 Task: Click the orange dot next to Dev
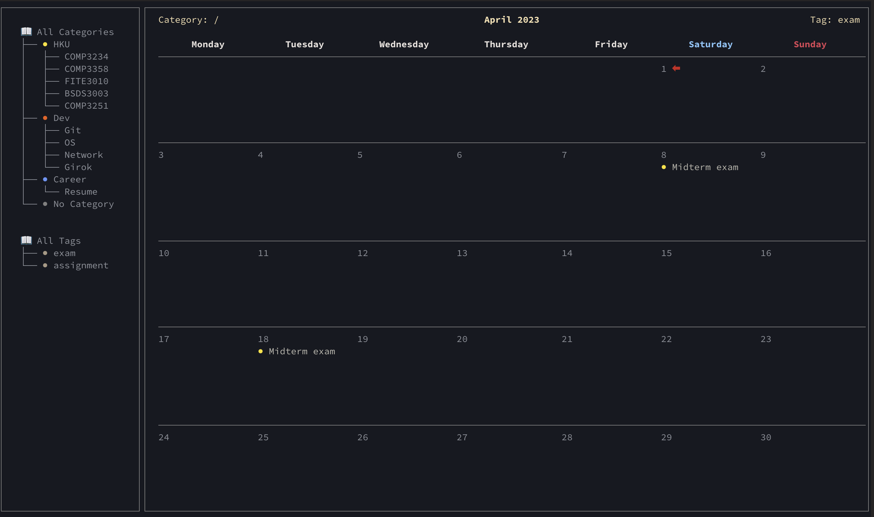pos(45,118)
